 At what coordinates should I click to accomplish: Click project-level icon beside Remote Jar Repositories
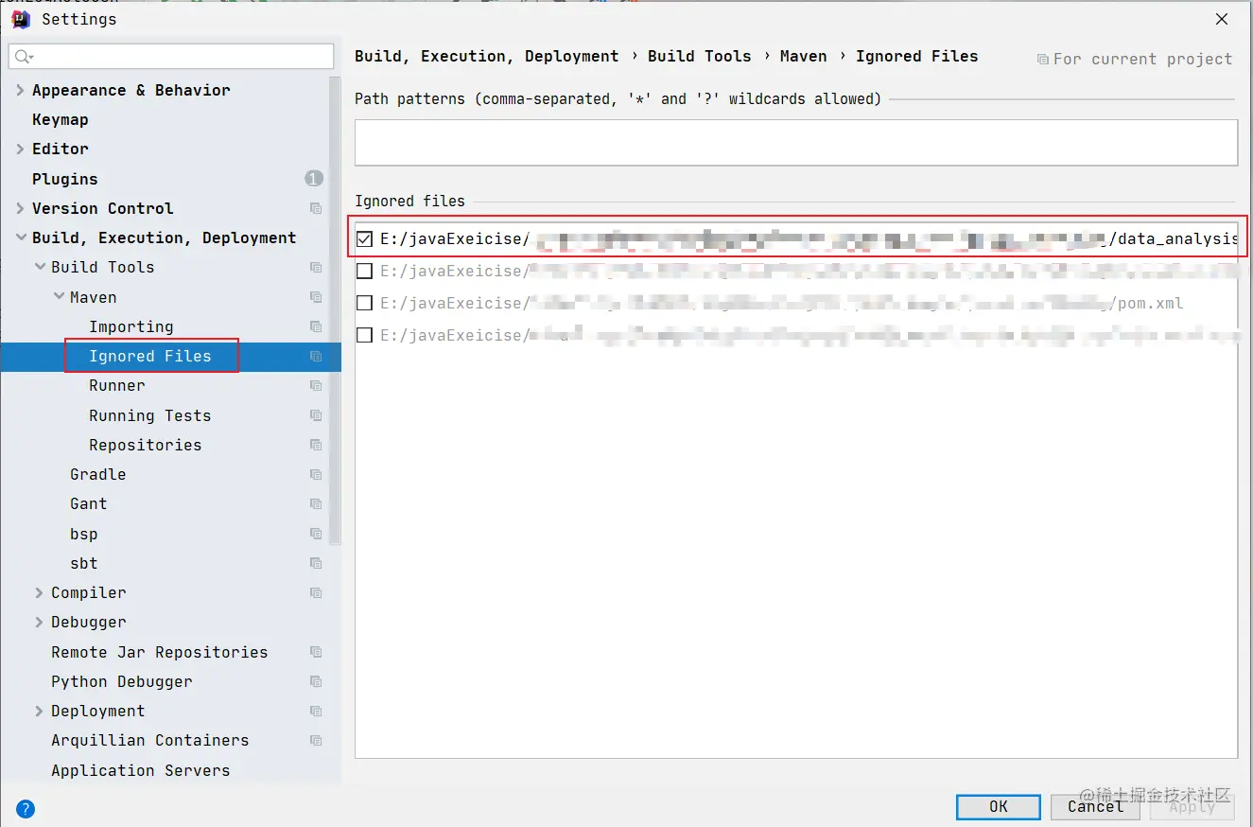coord(316,652)
